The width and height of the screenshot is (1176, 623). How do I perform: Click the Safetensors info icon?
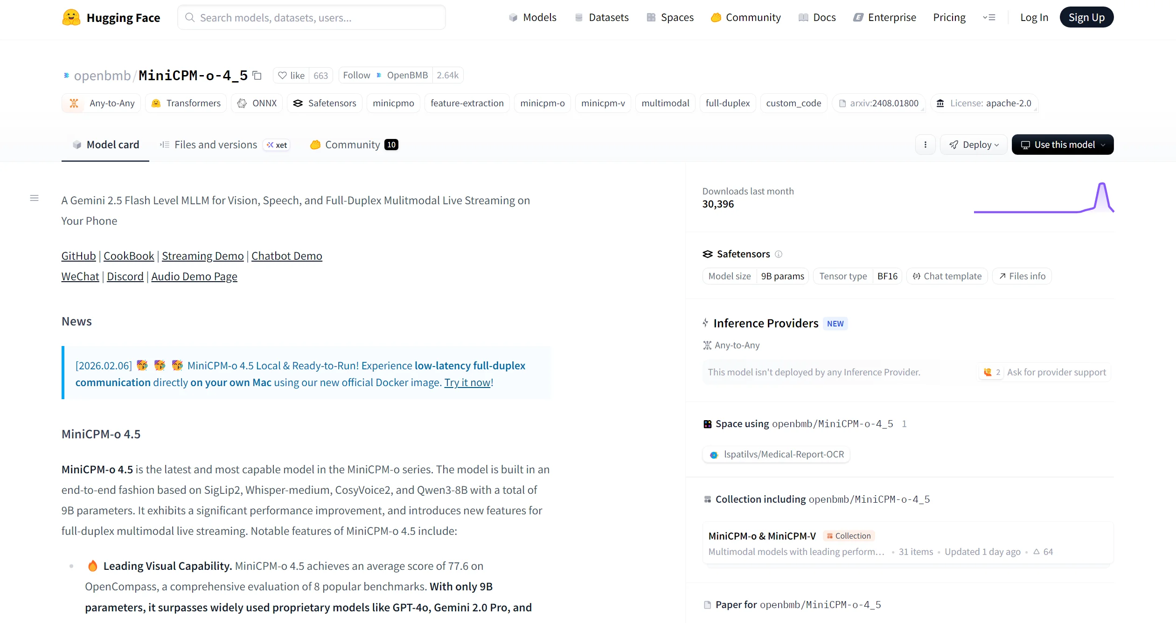coord(779,254)
